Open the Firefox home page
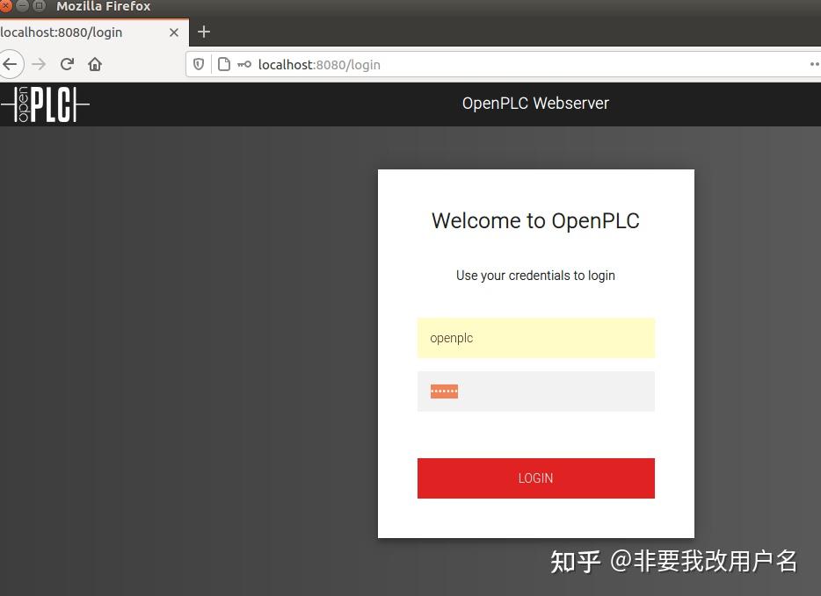 click(95, 64)
